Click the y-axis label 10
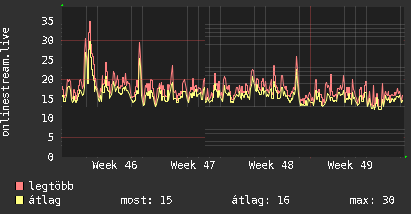The width and height of the screenshot is (411, 214). click(48, 118)
